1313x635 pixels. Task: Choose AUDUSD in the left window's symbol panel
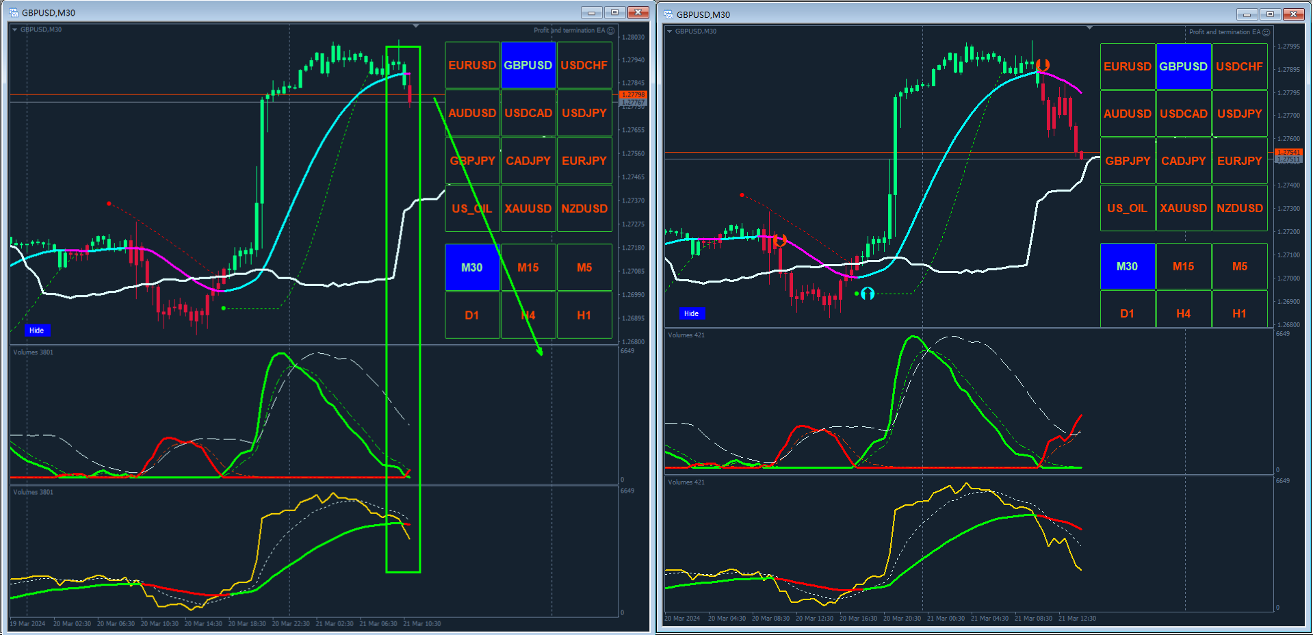pyautogui.click(x=472, y=113)
